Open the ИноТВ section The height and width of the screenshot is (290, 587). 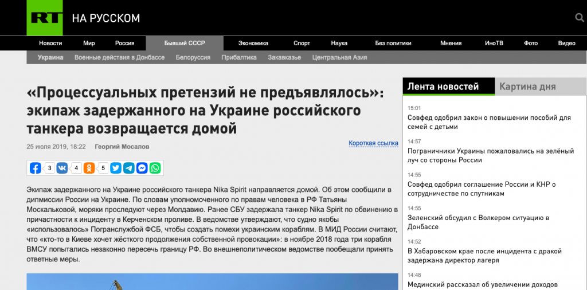coord(494,43)
